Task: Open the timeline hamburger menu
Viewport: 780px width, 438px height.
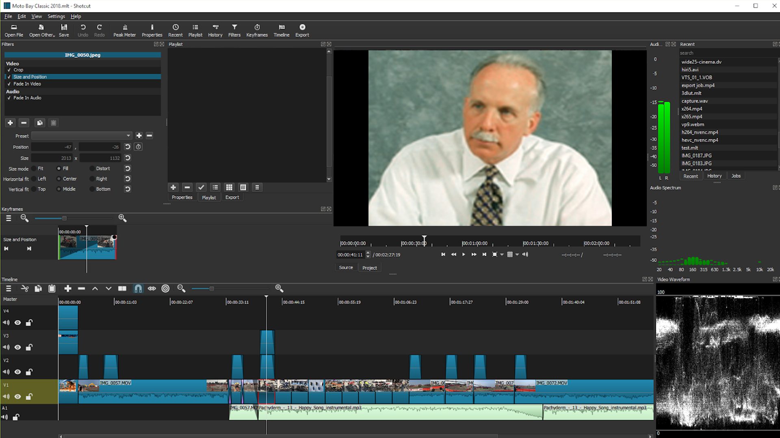Action: [x=8, y=288]
